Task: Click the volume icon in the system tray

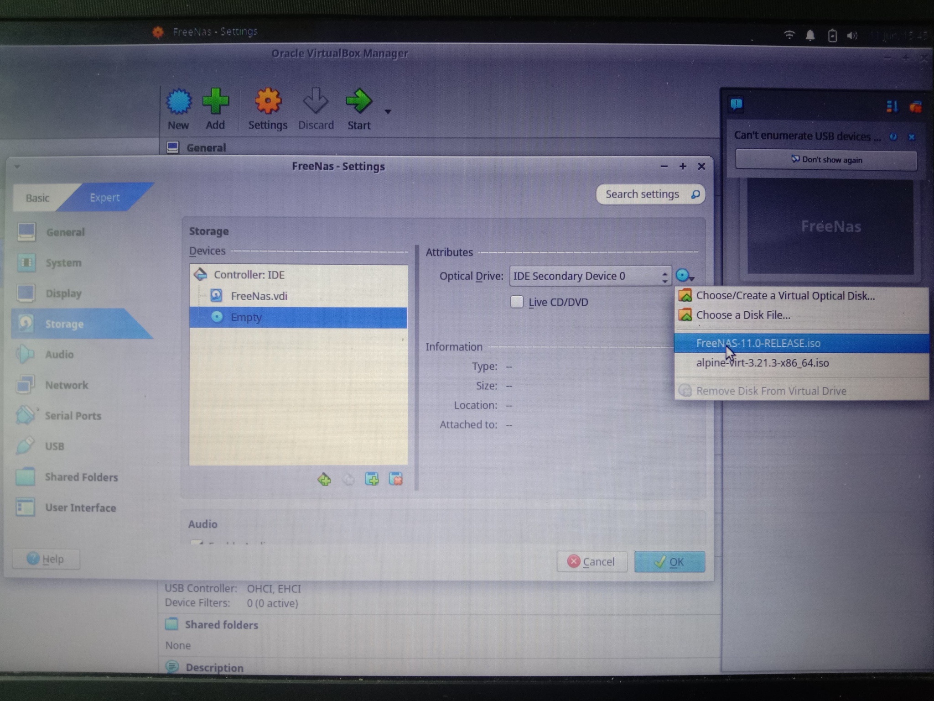Action: [x=852, y=35]
